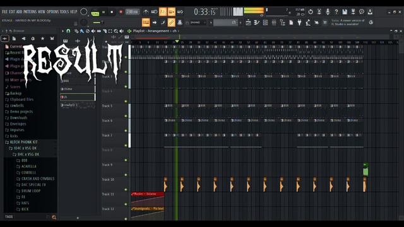
Task: Open the FILE menu
Action: point(4,12)
